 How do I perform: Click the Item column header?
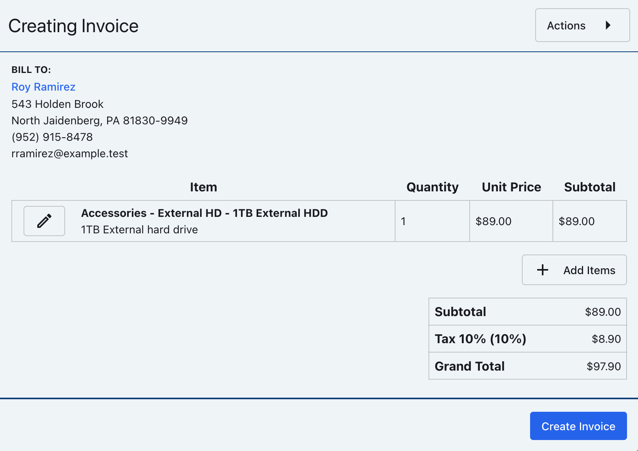click(203, 187)
